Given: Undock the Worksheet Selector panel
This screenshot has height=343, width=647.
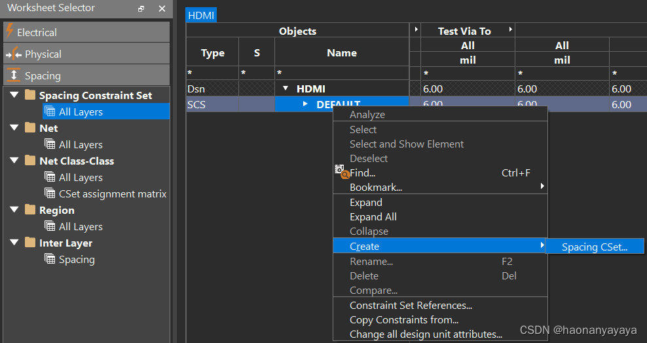Looking at the screenshot, I should pos(141,9).
